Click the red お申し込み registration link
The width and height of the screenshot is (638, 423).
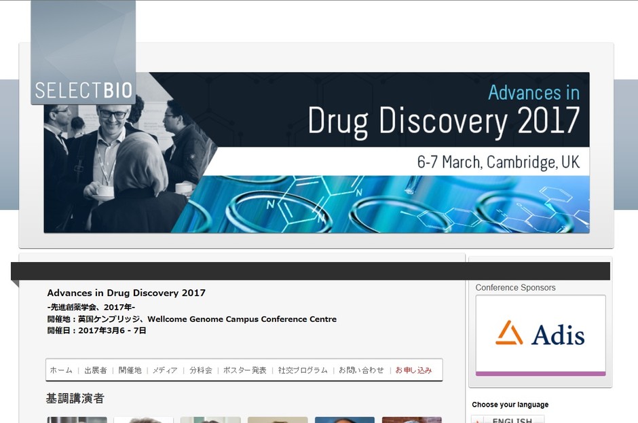pos(413,370)
